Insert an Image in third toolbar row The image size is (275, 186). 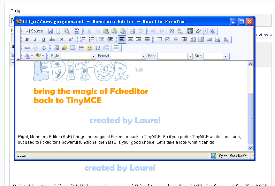coord(56,48)
